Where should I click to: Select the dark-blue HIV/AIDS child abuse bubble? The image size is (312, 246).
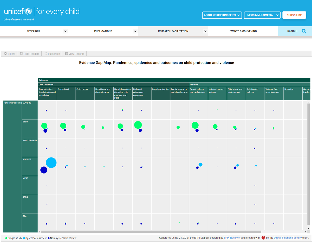point(235,168)
